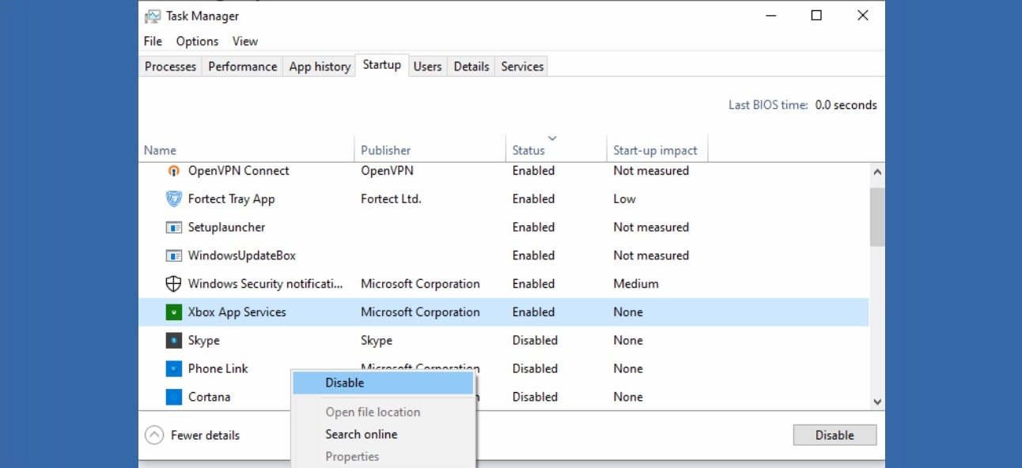1022x468 pixels.
Task: Collapse to Fewer details view
Action: click(194, 435)
